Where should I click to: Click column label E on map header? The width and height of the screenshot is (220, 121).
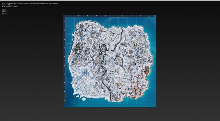pos(105,16)
